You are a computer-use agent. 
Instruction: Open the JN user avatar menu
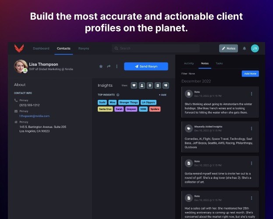coord(255,48)
